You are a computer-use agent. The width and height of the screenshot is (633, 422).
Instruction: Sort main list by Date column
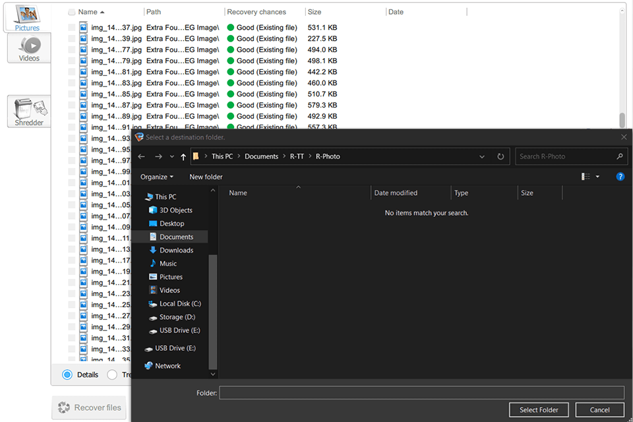[396, 12]
